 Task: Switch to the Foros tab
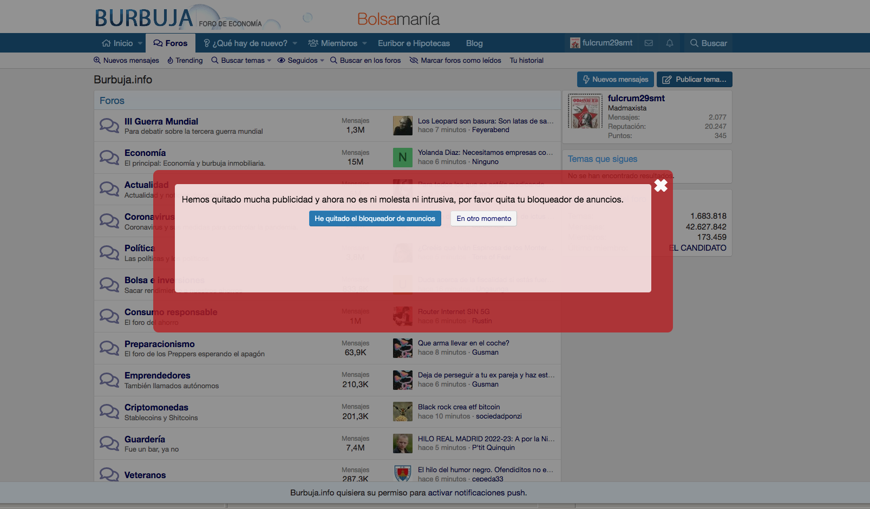pyautogui.click(x=171, y=43)
